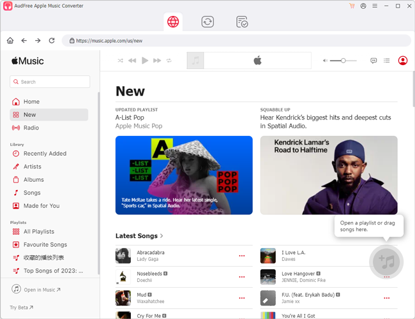Skip to next track
Screen dimensions: 415x319
(x=157, y=61)
